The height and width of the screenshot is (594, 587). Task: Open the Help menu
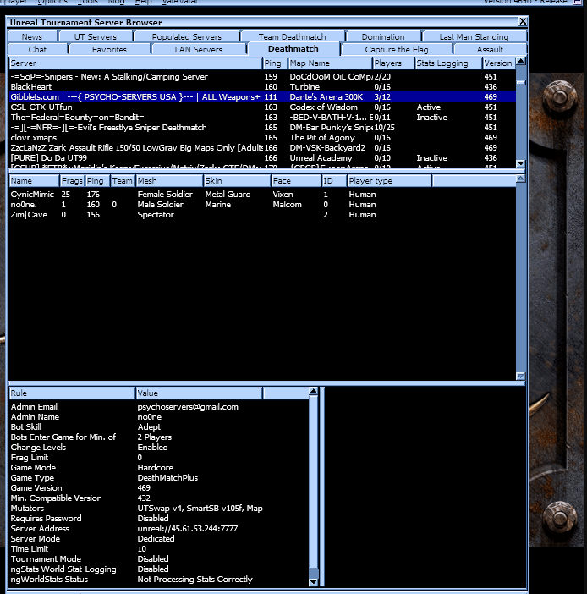click(143, 2)
